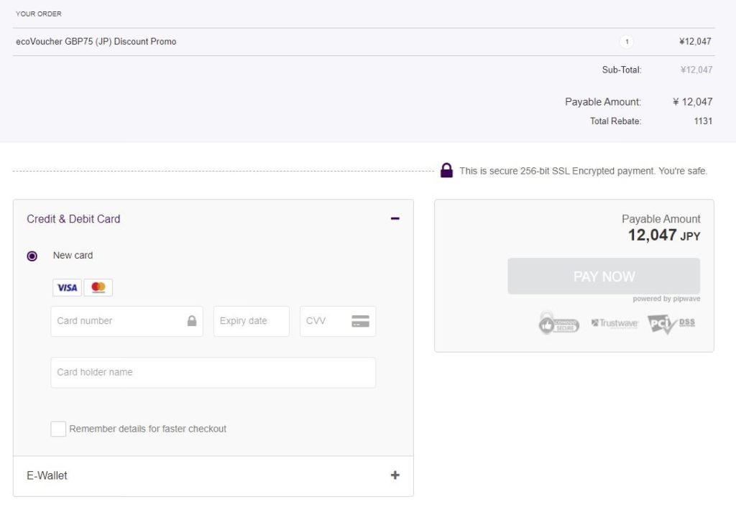Collapse Credit & Debit Card section with minus
Image resolution: width=736 pixels, height=507 pixels.
[395, 218]
